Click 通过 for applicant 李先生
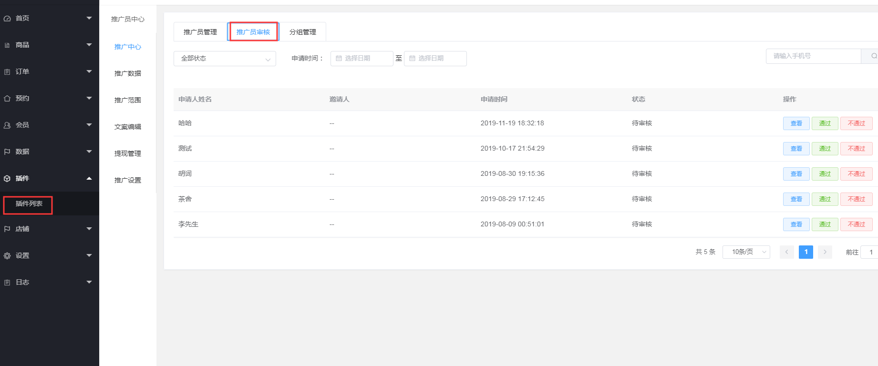 tap(825, 224)
